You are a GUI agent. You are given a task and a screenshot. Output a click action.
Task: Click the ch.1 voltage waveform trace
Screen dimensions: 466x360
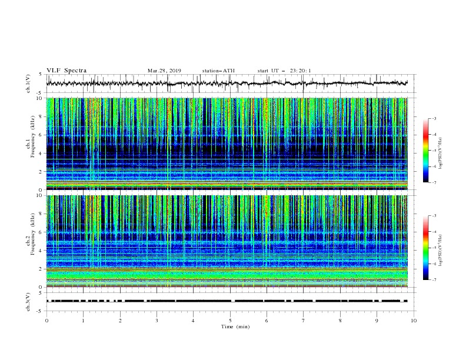click(227, 83)
